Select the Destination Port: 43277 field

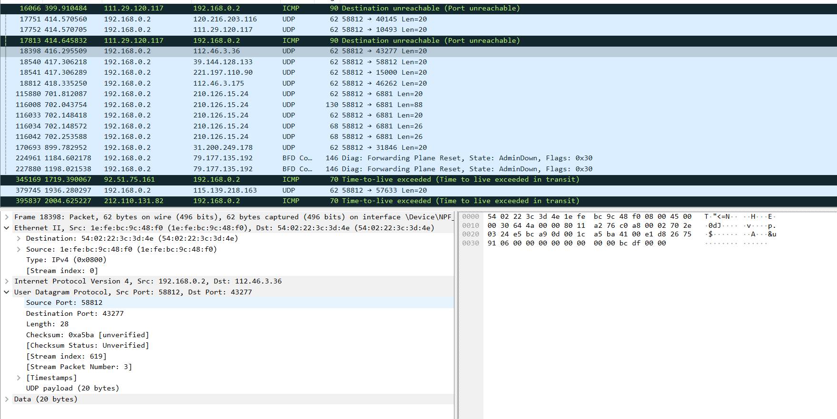point(75,313)
